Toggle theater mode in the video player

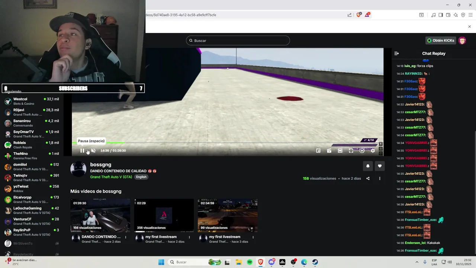[340, 150]
